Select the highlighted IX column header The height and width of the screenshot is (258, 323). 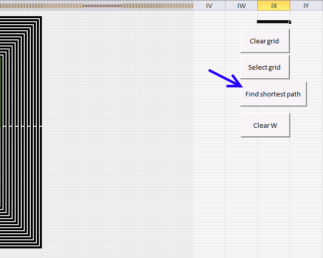(x=274, y=6)
